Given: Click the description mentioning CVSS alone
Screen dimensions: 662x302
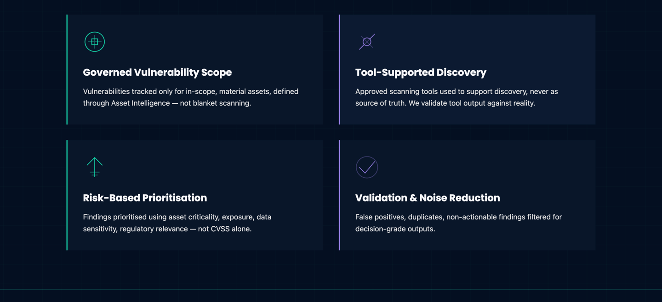Looking at the screenshot, I should coord(177,223).
